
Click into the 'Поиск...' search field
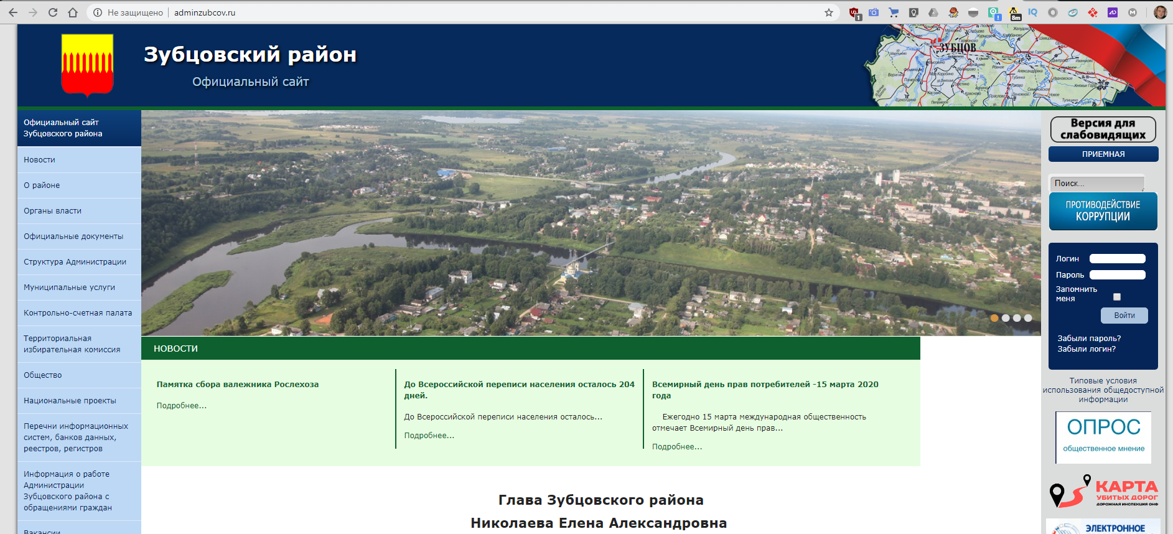tap(1096, 184)
